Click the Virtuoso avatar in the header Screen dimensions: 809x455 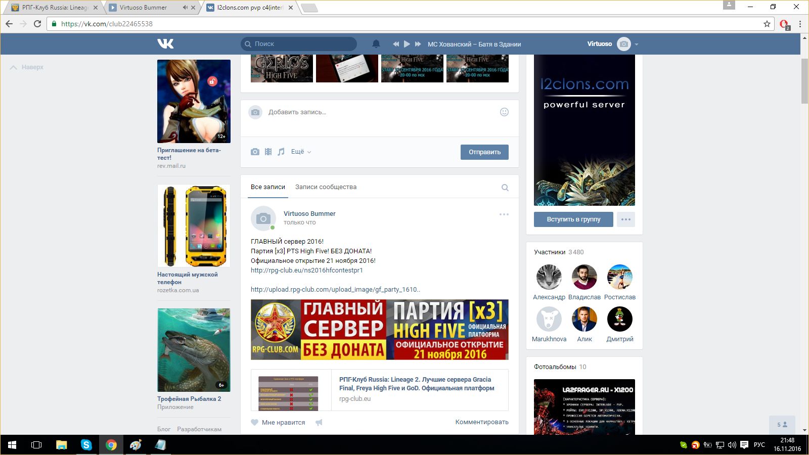(624, 44)
